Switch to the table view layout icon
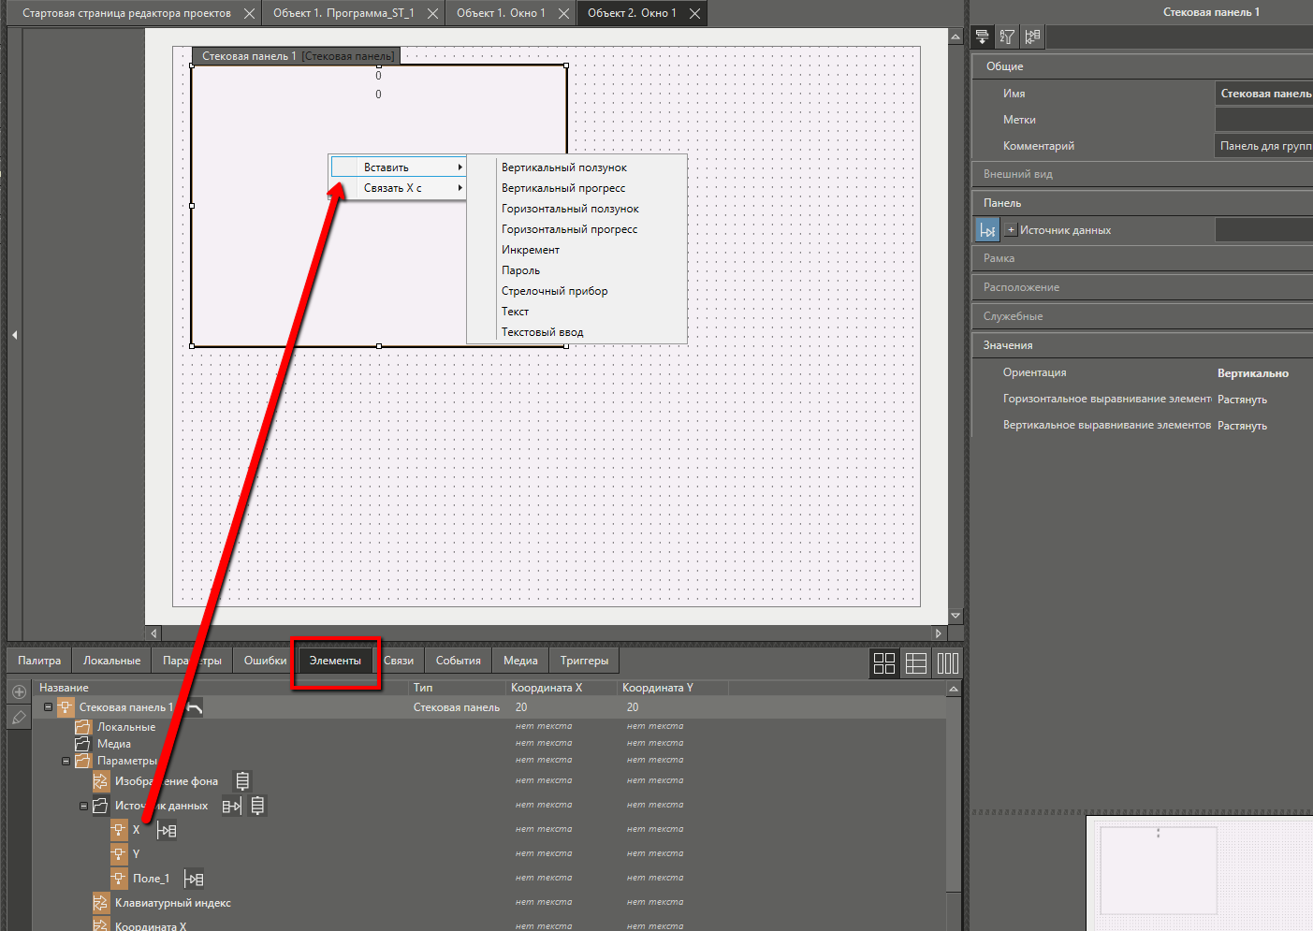The height and width of the screenshot is (931, 1313). coord(916,663)
